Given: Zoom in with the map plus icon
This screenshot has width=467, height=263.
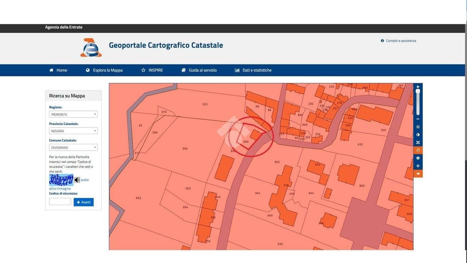Looking at the screenshot, I should point(418,87).
